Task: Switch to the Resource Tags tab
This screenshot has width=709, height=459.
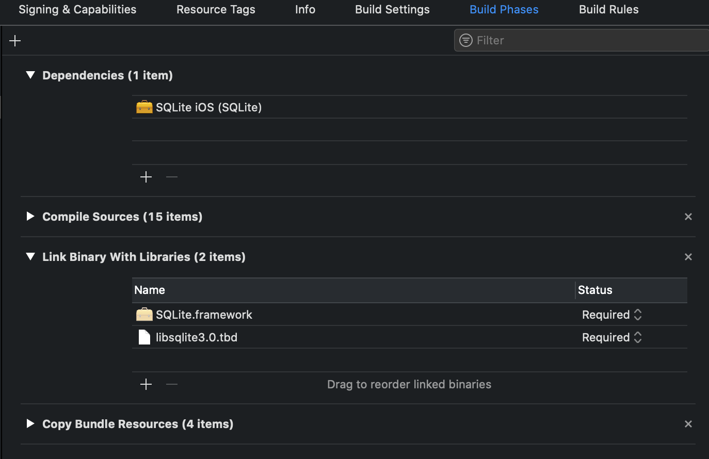Action: [216, 9]
